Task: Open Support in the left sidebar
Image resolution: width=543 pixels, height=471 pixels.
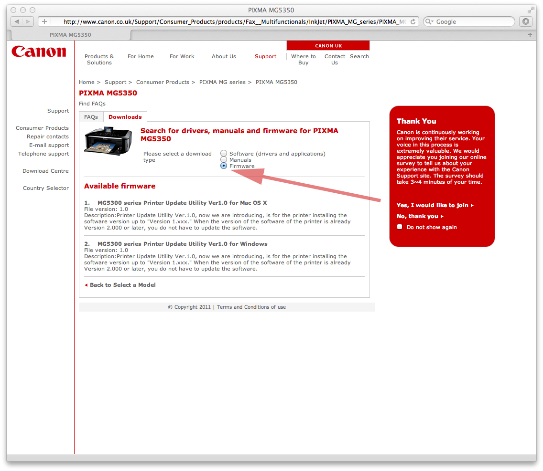Action: point(58,111)
